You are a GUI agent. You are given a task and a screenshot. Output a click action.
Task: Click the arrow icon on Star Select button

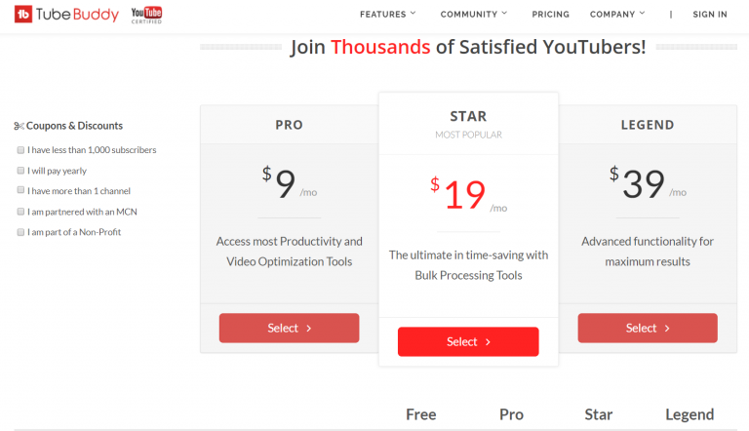[x=488, y=341]
